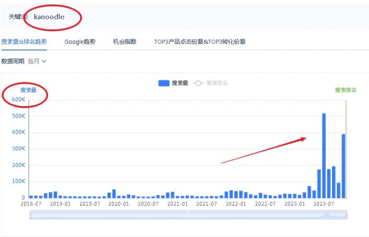This screenshot has width=369, height=237.
Task: Click the 2023-07 x-axis label
Action: [324, 204]
